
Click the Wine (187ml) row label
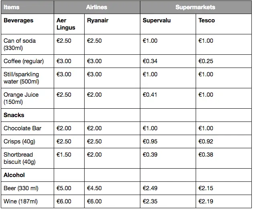click(21, 201)
